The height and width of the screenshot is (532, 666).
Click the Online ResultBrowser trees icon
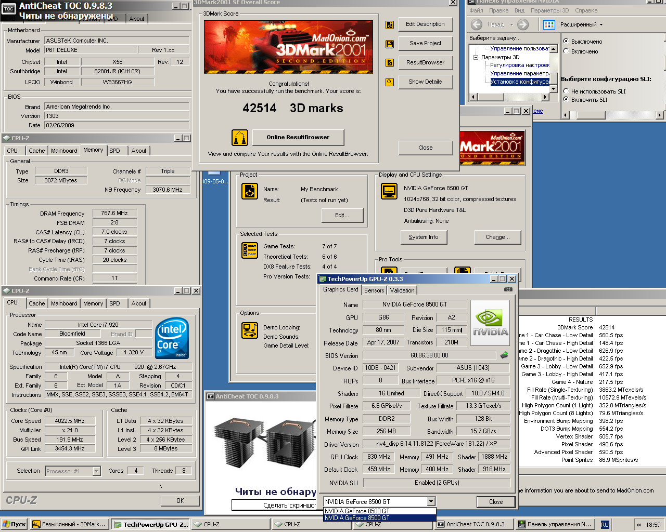tap(240, 138)
